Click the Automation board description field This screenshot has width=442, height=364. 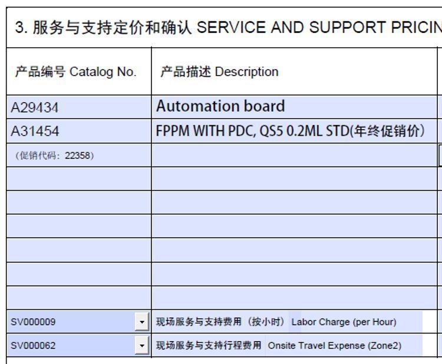coord(294,107)
